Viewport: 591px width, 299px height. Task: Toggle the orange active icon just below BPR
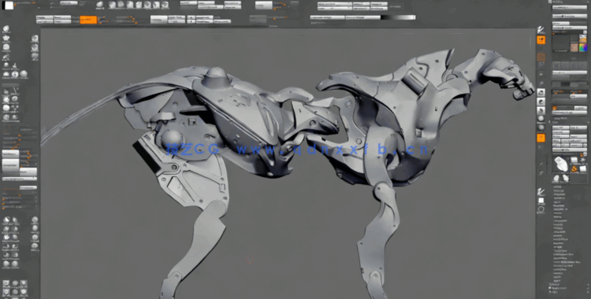541,39
